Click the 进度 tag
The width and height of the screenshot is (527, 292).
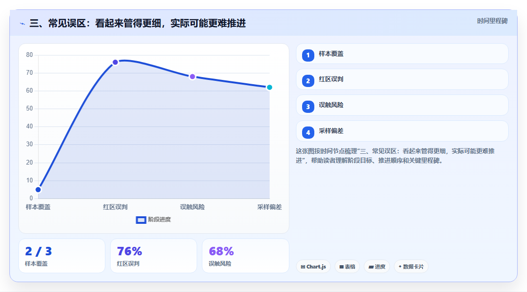point(377,267)
